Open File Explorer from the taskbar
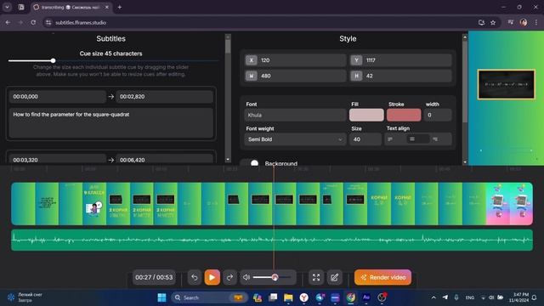This screenshot has width=544, height=306. point(288,297)
